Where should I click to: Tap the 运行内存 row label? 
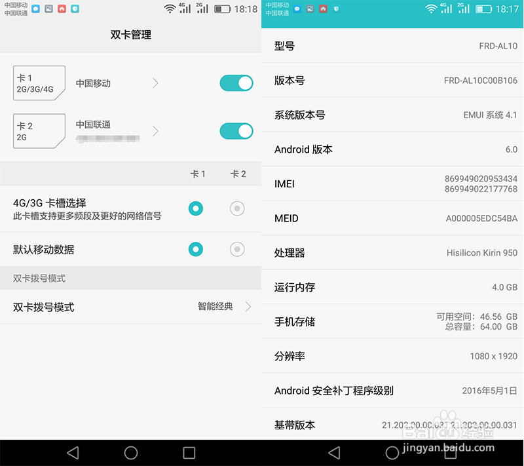coord(294,287)
